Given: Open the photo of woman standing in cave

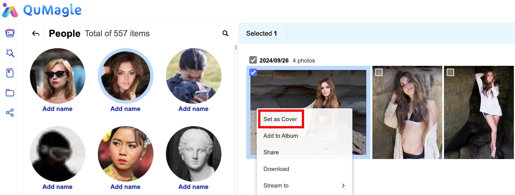Looking at the screenshot, I should point(479,112).
